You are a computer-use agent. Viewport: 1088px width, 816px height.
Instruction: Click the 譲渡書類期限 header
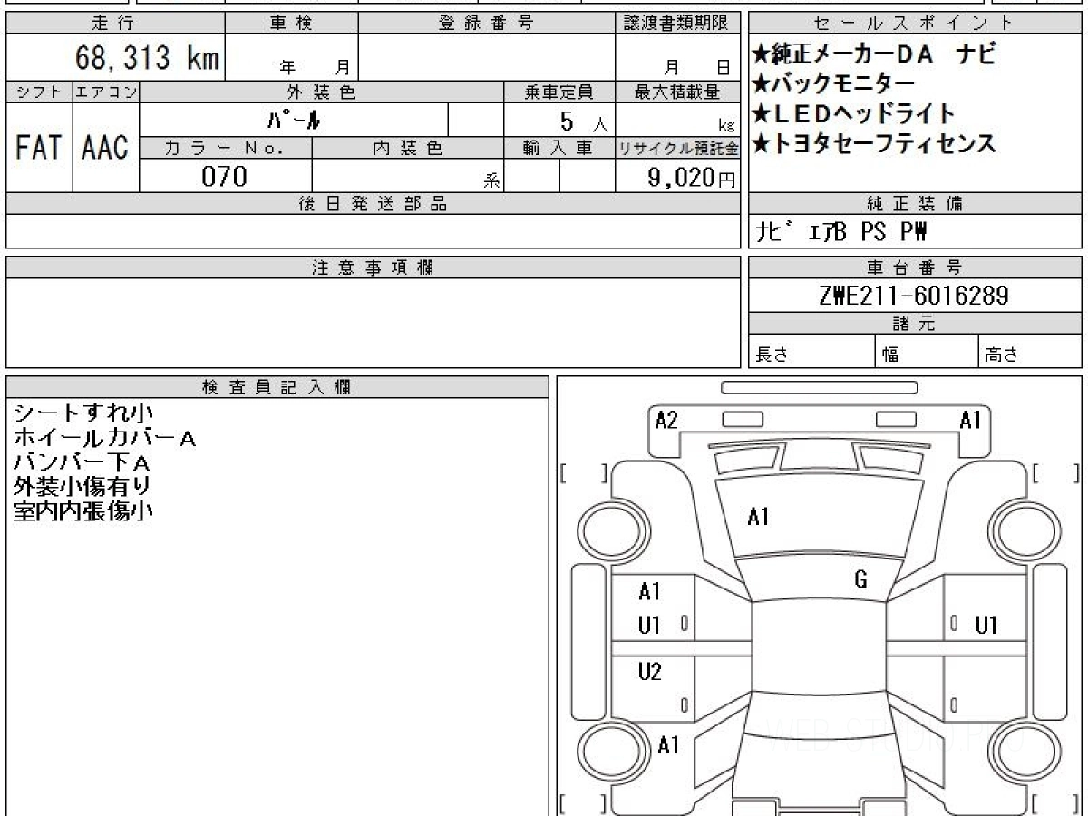677,24
